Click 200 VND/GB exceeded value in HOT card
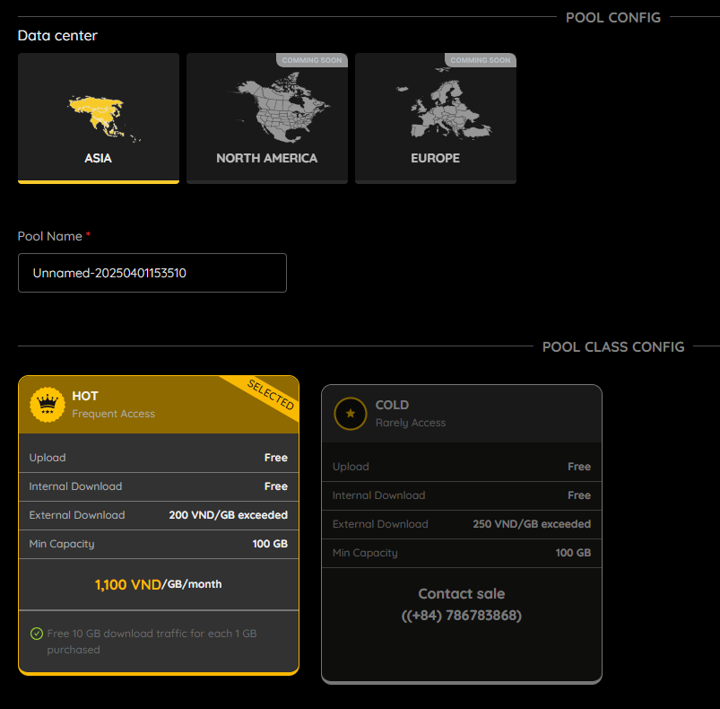The height and width of the screenshot is (709, 720). tap(229, 515)
